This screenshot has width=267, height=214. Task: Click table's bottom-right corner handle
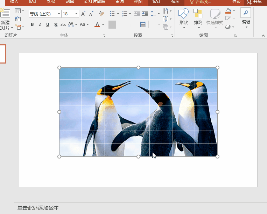click(x=217, y=157)
